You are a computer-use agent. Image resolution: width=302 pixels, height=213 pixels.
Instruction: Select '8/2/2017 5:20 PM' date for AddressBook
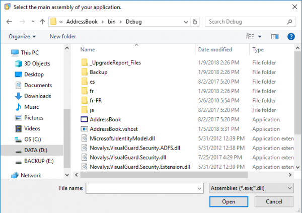click(218, 119)
